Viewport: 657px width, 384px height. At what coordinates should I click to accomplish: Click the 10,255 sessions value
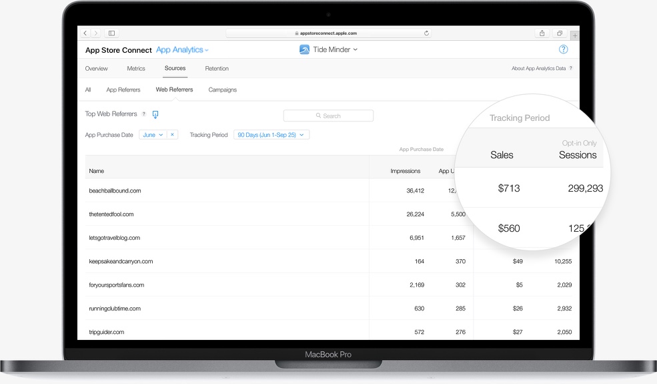tap(563, 261)
